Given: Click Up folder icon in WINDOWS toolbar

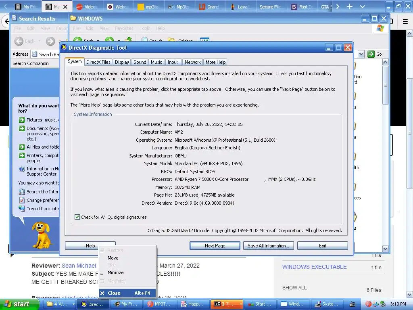Looking at the screenshot, I should pos(129,40).
